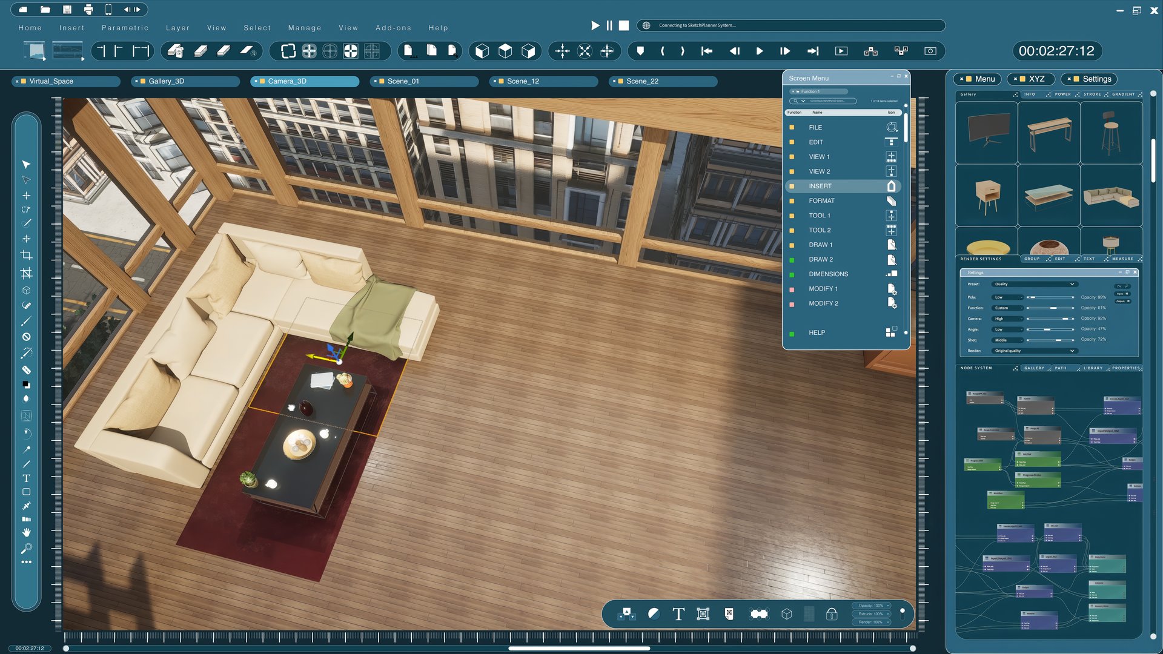Switch to the Scene_12 tab
The width and height of the screenshot is (1163, 654).
(x=525, y=81)
